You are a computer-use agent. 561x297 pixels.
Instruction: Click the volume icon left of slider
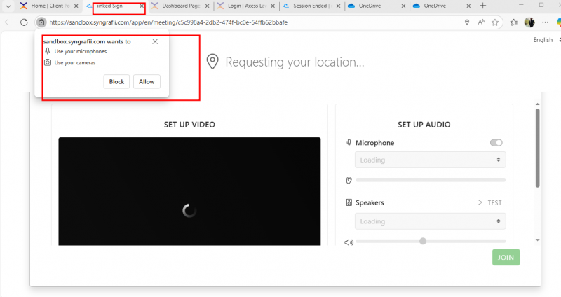[x=349, y=242]
